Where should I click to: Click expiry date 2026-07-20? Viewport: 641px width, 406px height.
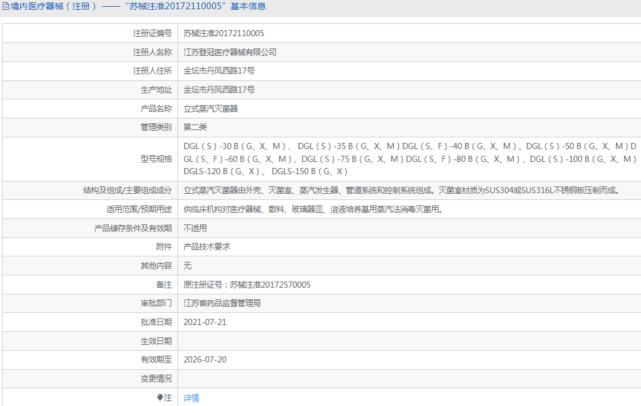click(205, 360)
